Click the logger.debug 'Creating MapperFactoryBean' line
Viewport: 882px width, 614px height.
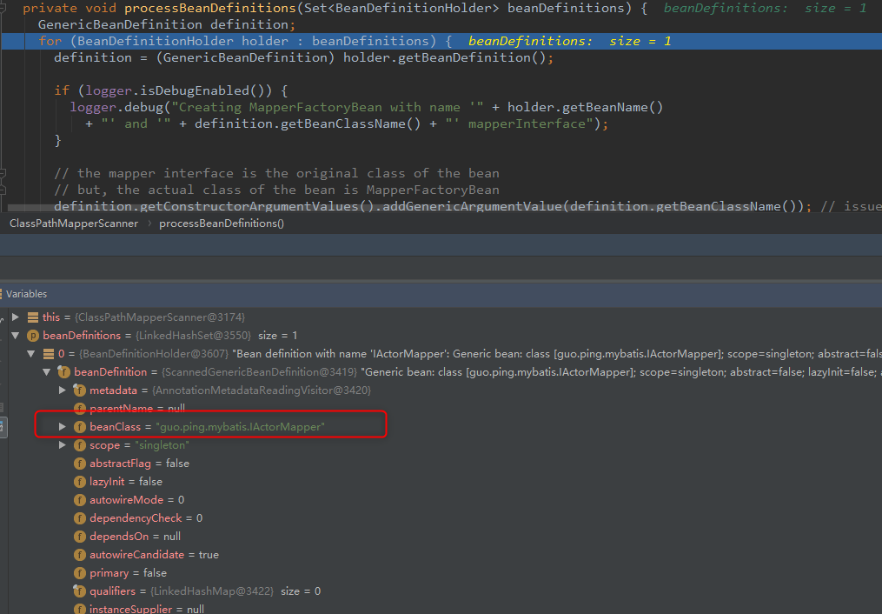point(366,107)
